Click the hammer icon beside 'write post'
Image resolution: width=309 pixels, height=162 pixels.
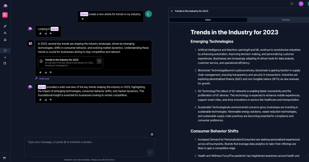(x=37, y=78)
